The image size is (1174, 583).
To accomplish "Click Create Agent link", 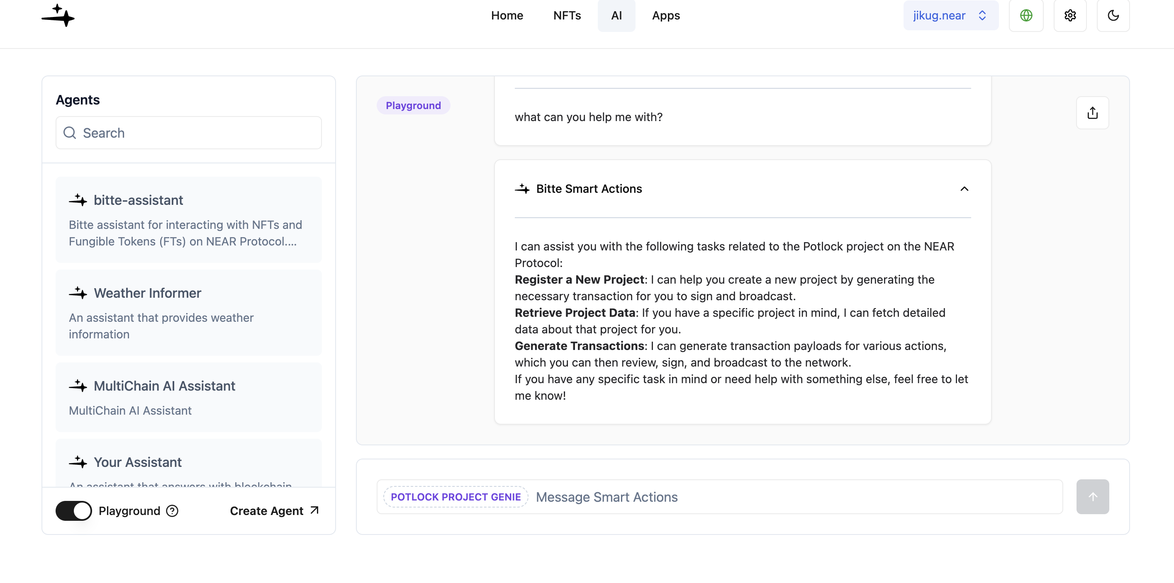I will tap(274, 510).
